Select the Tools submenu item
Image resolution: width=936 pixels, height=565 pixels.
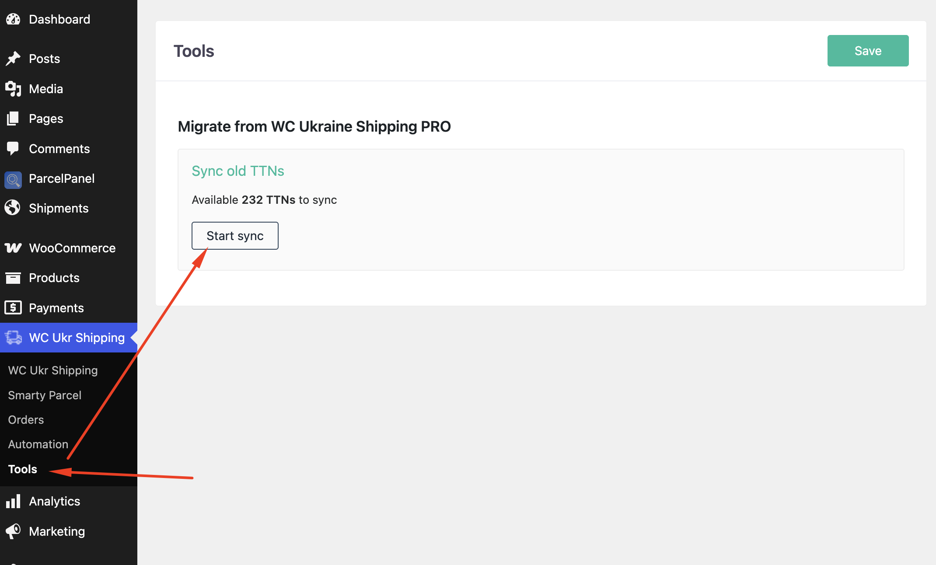tap(23, 469)
